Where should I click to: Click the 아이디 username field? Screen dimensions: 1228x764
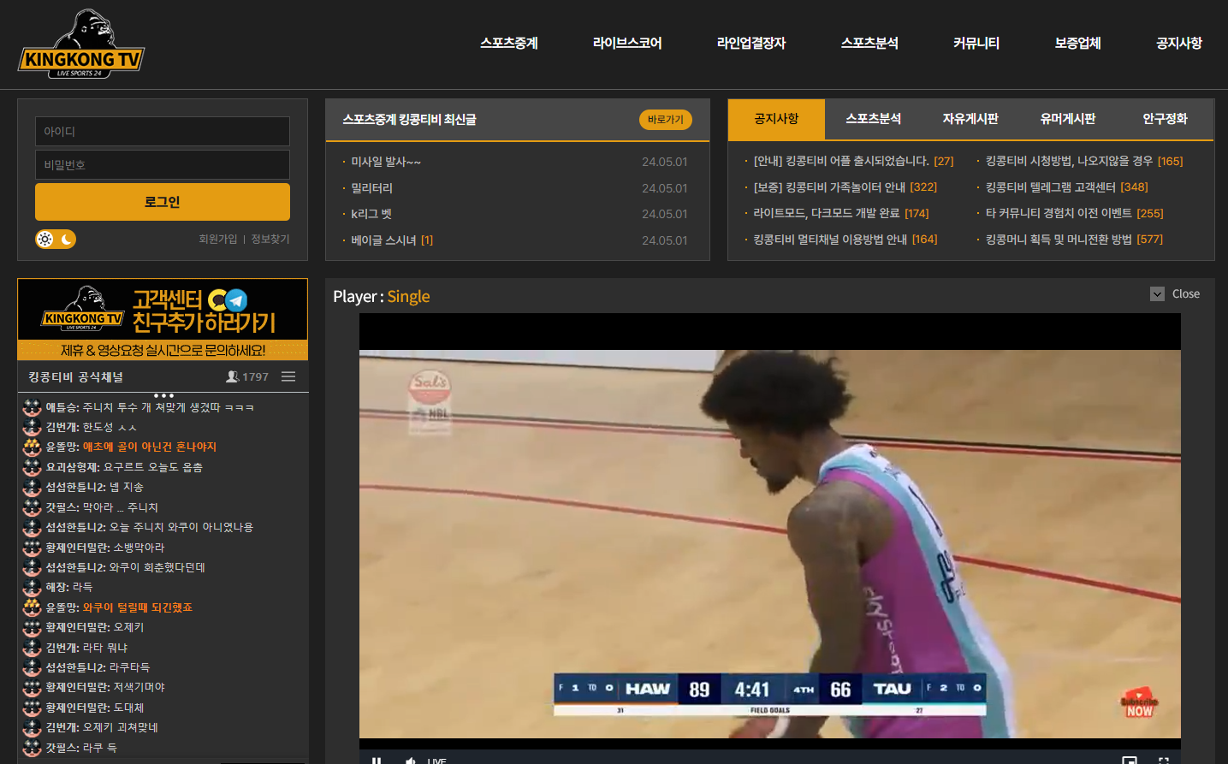tap(163, 131)
